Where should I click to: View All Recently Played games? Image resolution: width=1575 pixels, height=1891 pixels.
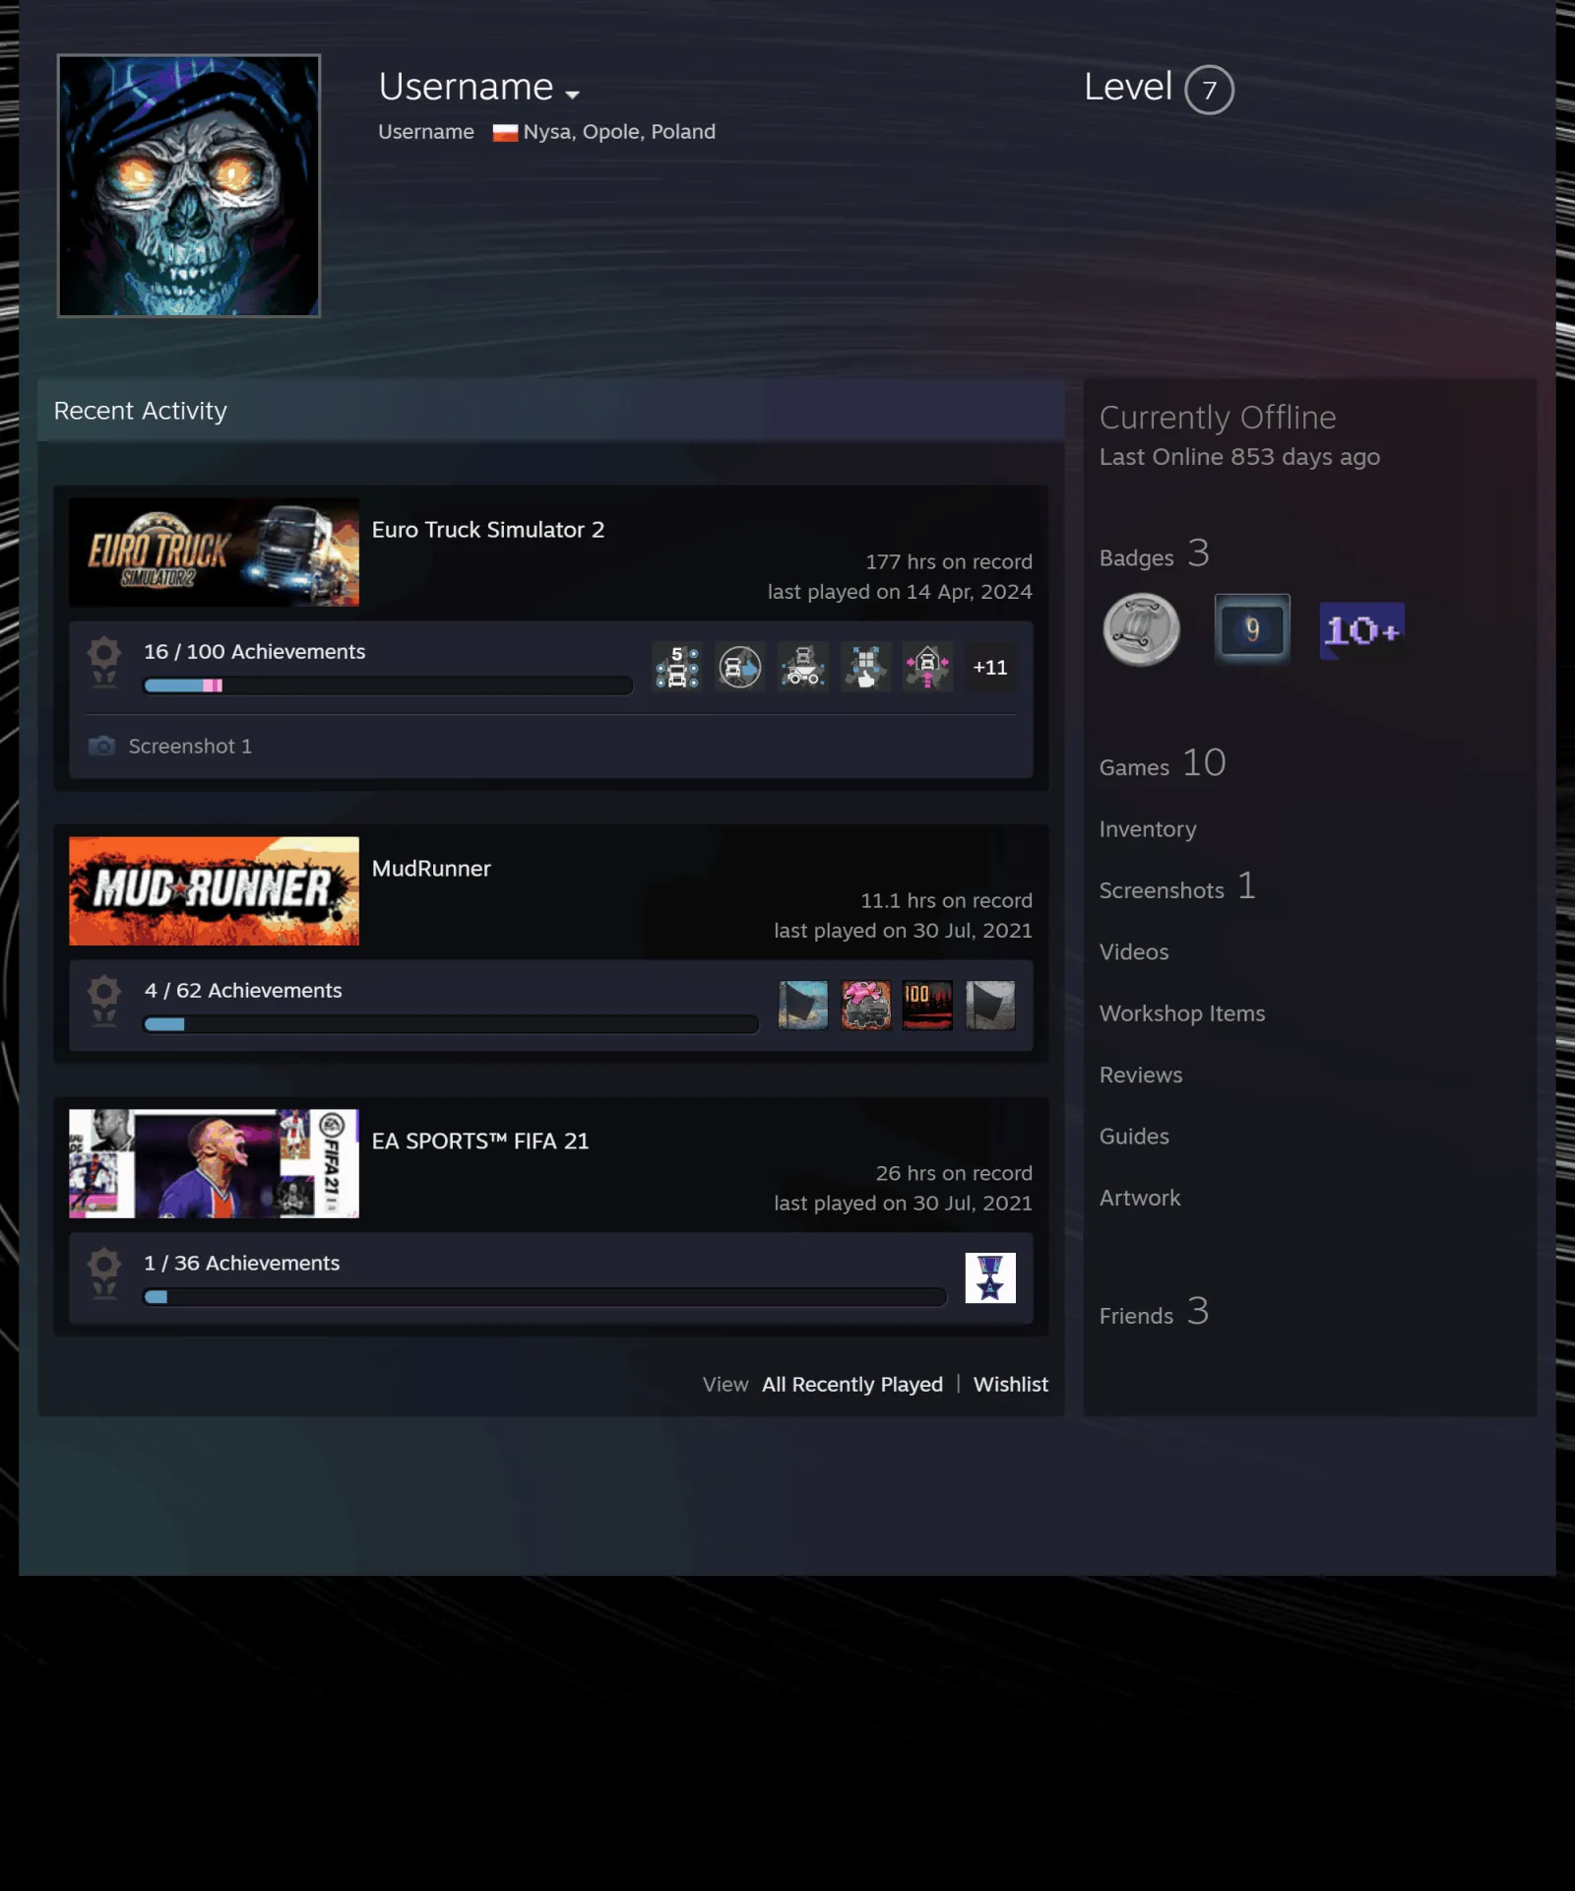(852, 1384)
